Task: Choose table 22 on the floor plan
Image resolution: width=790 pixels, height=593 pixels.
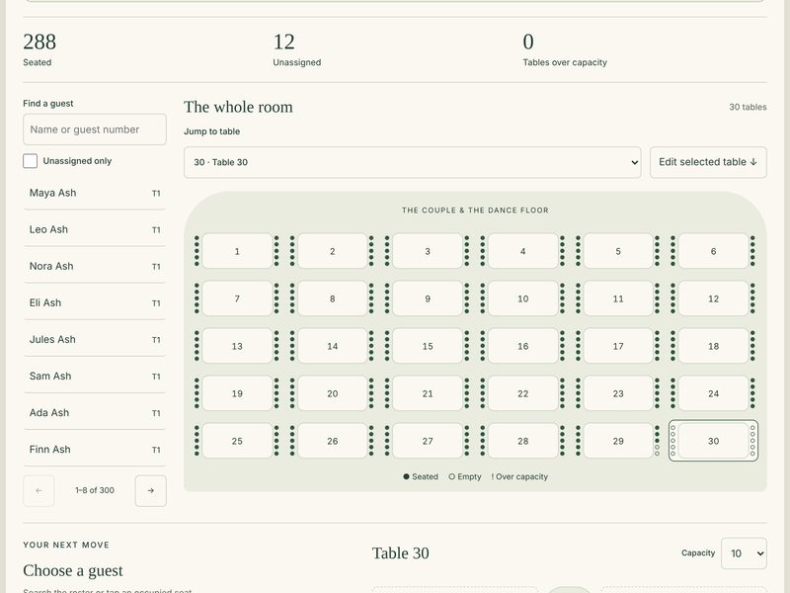Action: pos(522,393)
